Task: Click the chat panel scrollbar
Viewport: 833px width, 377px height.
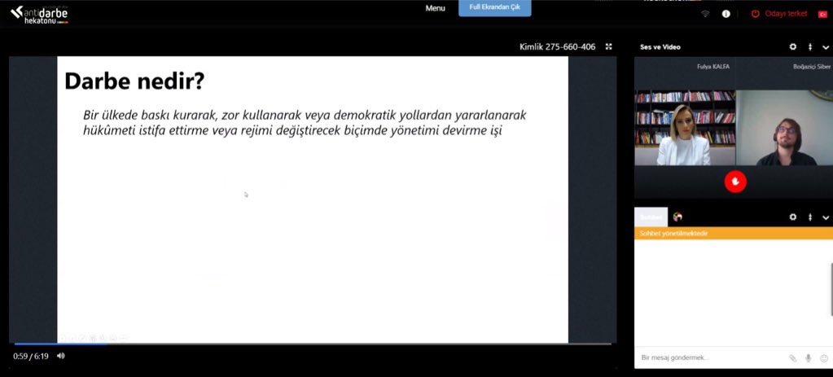Action: pyautogui.click(x=831, y=289)
